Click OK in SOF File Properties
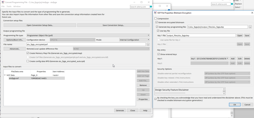Image resolution: width=254 pixels, height=118 pixels. pos(235,105)
